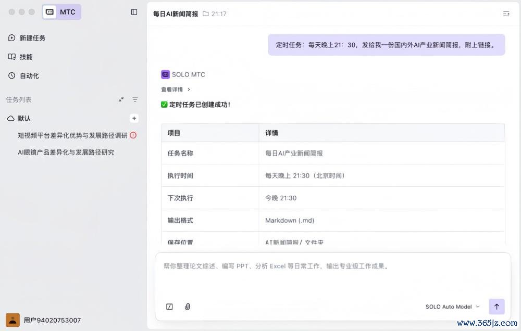Open the filter icon beside 任务列表
The width and height of the screenshot is (521, 331).
coord(135,99)
